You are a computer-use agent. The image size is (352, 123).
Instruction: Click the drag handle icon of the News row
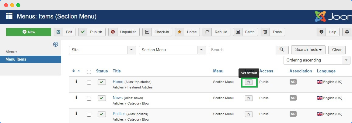click(x=76, y=98)
